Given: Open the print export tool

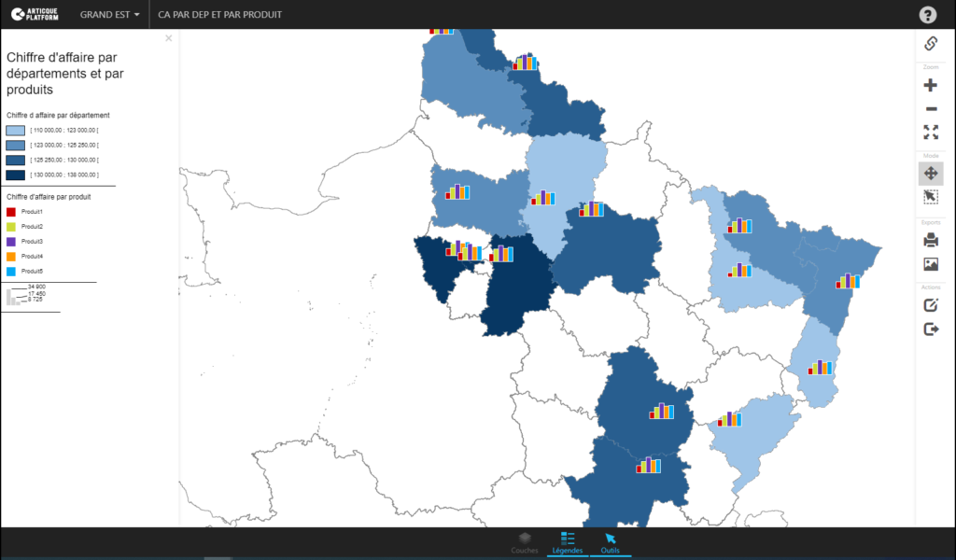Looking at the screenshot, I should pyautogui.click(x=930, y=239).
